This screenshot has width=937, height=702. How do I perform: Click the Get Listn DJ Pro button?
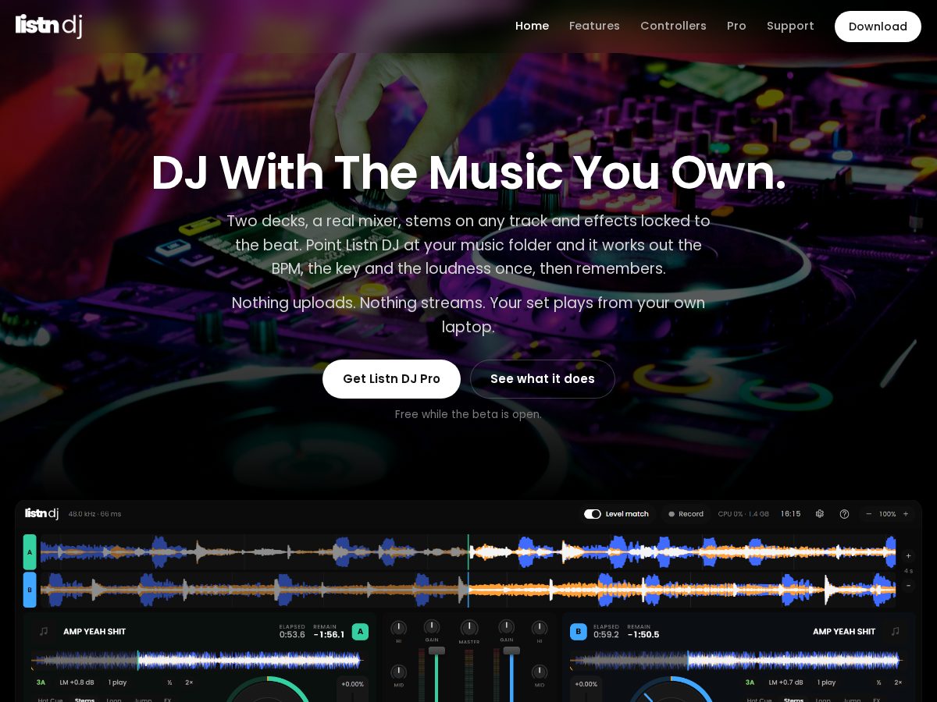click(x=391, y=379)
